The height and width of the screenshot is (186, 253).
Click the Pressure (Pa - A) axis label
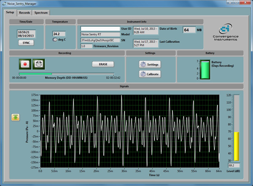point(27,132)
